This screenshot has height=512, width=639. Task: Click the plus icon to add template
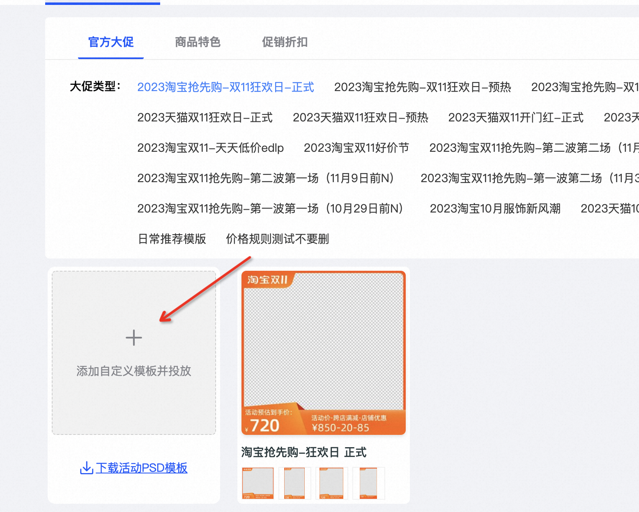pyautogui.click(x=134, y=338)
